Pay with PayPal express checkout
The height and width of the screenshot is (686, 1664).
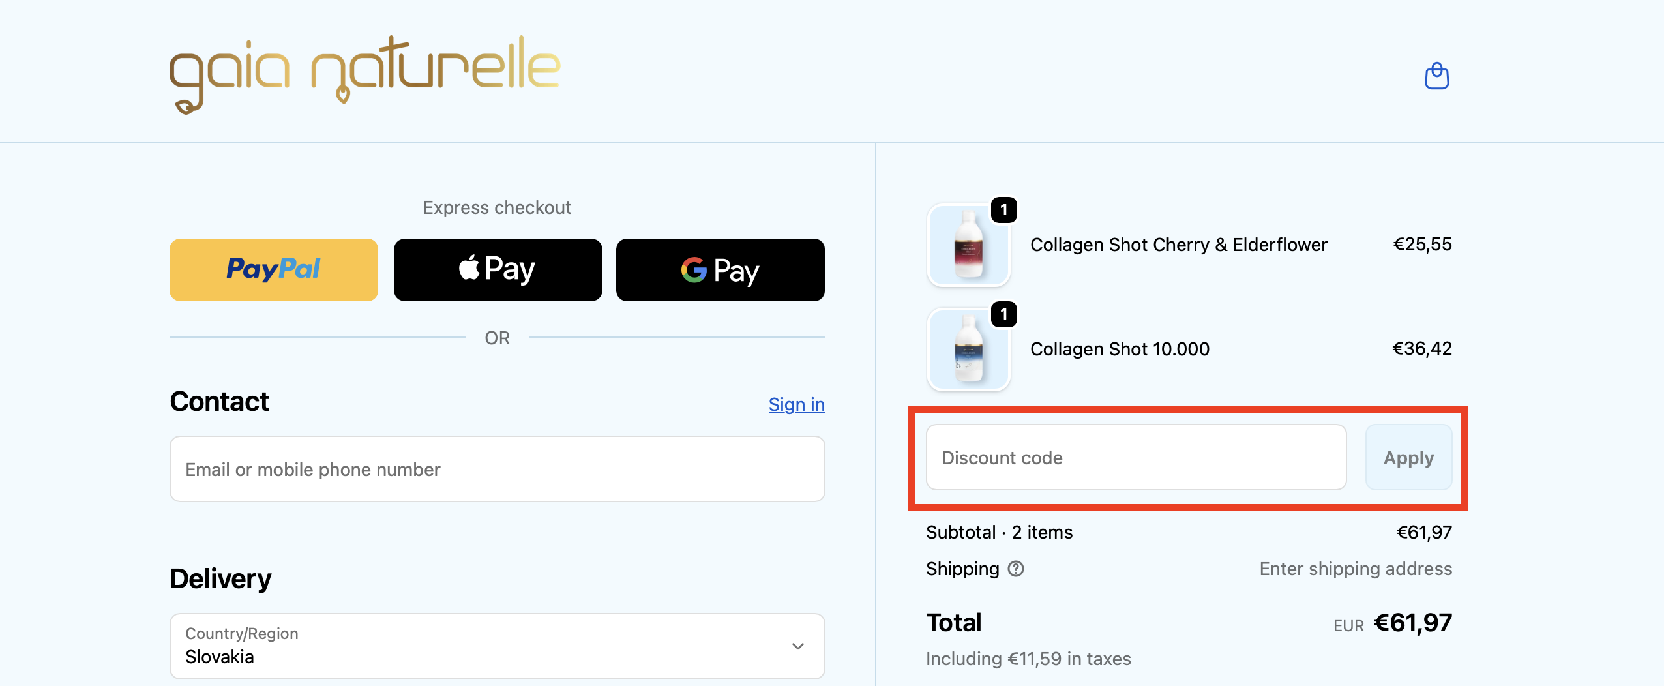(274, 269)
